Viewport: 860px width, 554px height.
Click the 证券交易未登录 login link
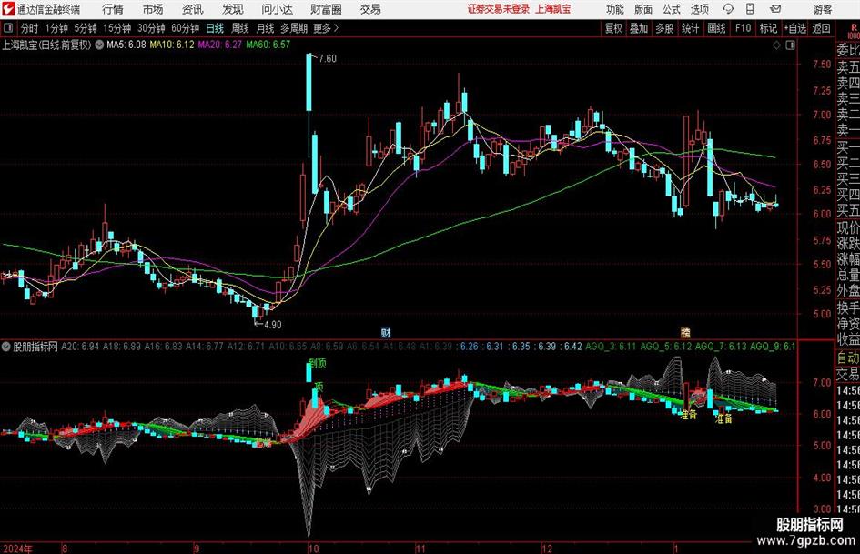coord(499,9)
